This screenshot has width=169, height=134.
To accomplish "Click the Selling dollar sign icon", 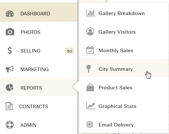I will (x=10, y=50).
